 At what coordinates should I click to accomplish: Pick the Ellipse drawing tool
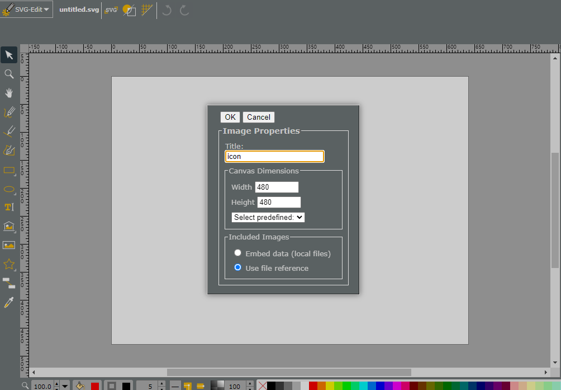(x=9, y=189)
